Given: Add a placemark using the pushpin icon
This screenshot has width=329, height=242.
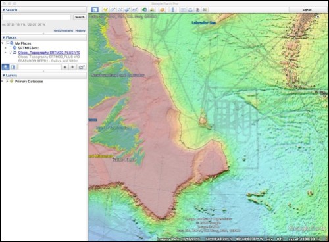Looking at the screenshot, I should click(x=105, y=10).
